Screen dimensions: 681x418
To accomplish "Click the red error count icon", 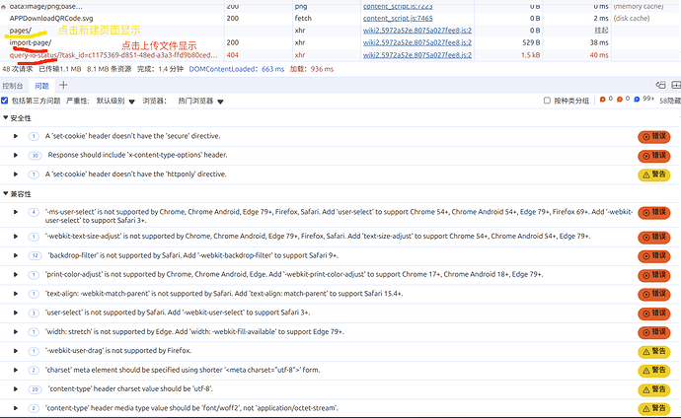I will click(x=605, y=101).
